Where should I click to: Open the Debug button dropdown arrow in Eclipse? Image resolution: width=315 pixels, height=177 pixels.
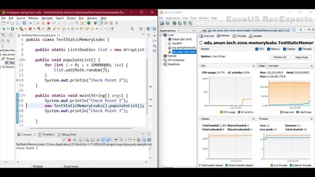click(8, 29)
